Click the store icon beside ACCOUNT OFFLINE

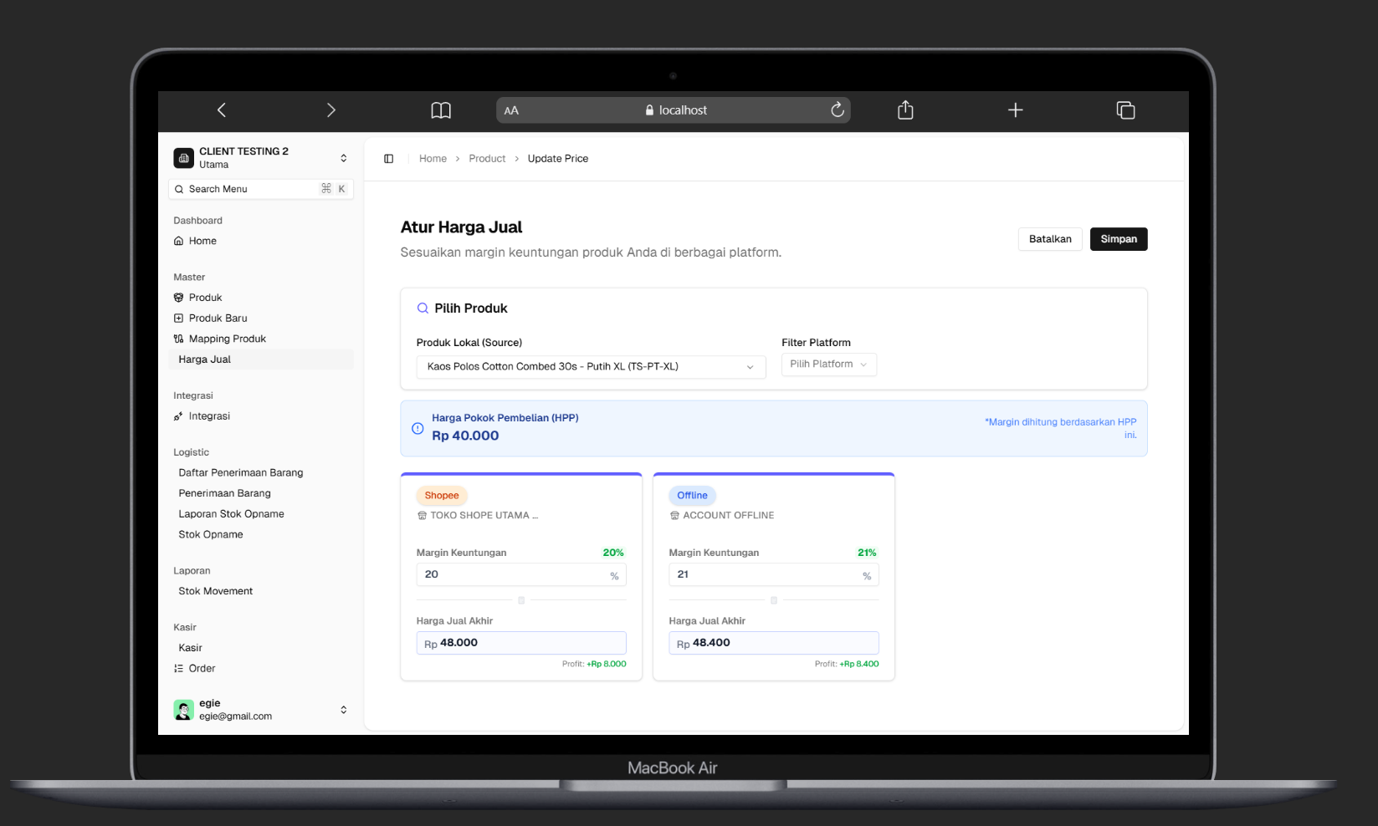[675, 515]
